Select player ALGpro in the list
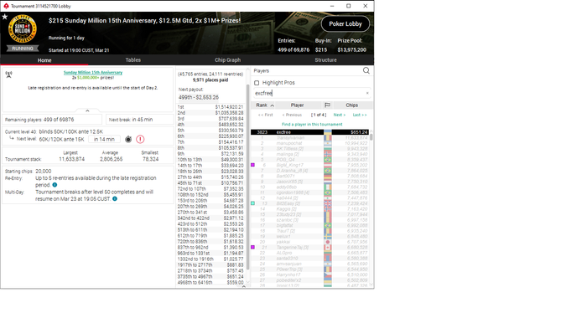587x318 pixels. pos(309,253)
